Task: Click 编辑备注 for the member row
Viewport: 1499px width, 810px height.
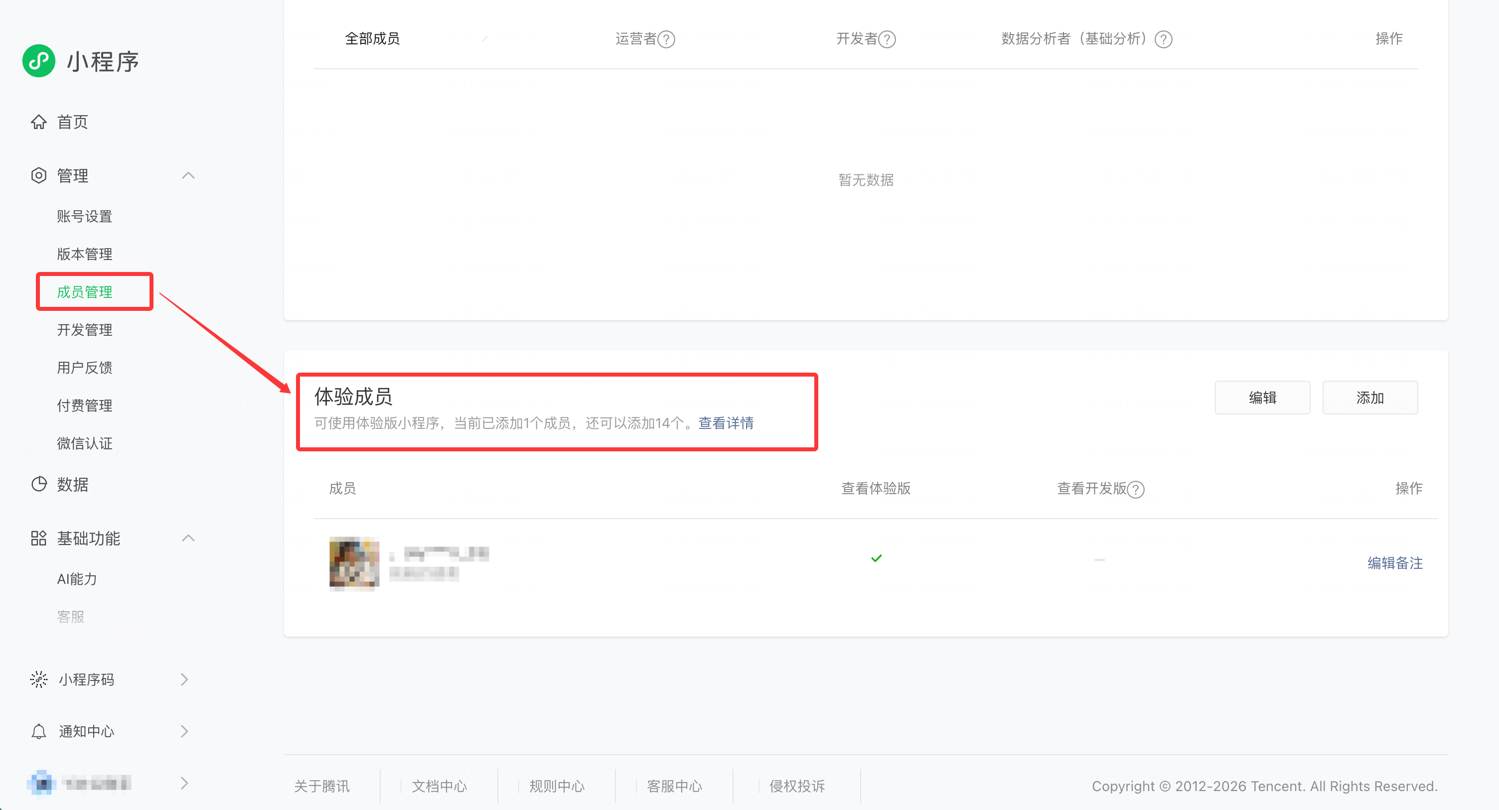Action: point(1395,563)
